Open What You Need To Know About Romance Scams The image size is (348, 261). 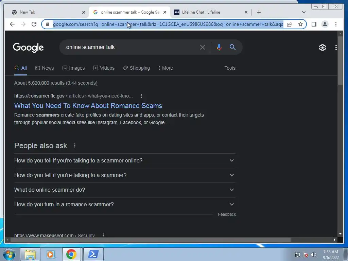[x=88, y=106]
